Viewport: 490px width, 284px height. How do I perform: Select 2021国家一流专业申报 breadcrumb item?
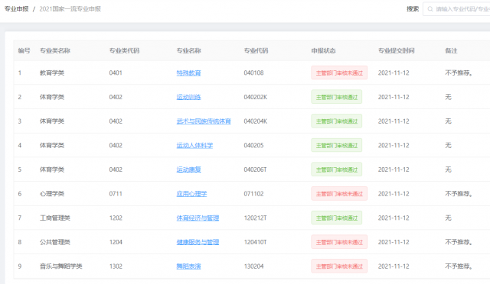[70, 8]
